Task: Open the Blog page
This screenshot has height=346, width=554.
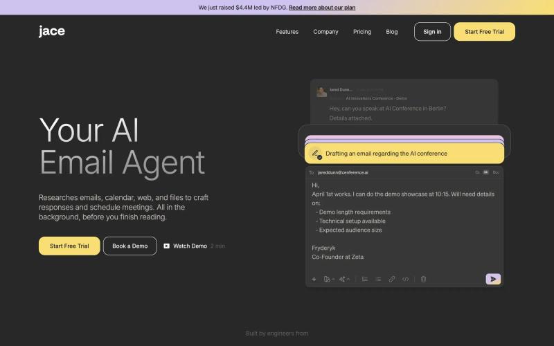Action: point(391,32)
